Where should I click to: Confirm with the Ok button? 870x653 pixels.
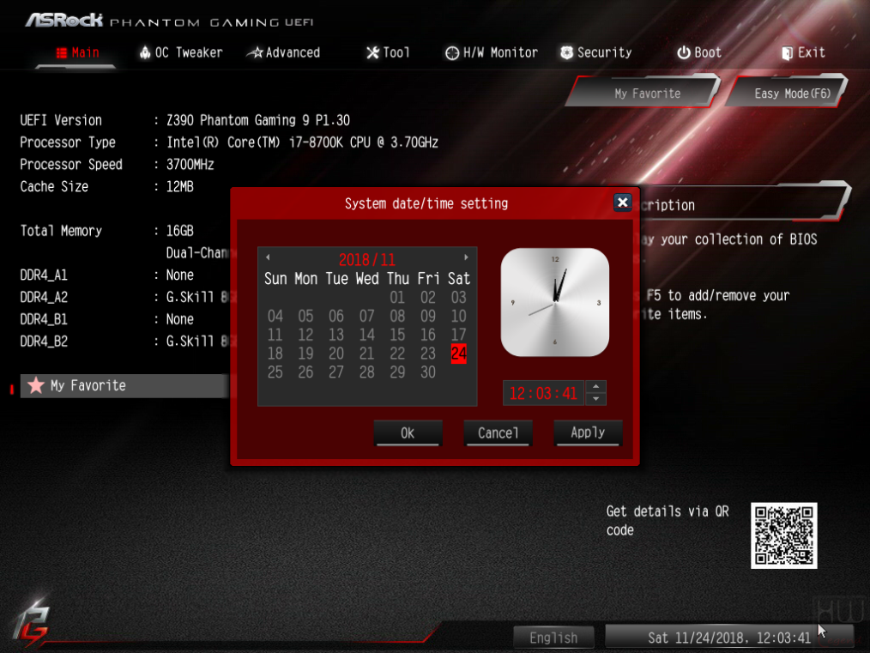tap(408, 432)
